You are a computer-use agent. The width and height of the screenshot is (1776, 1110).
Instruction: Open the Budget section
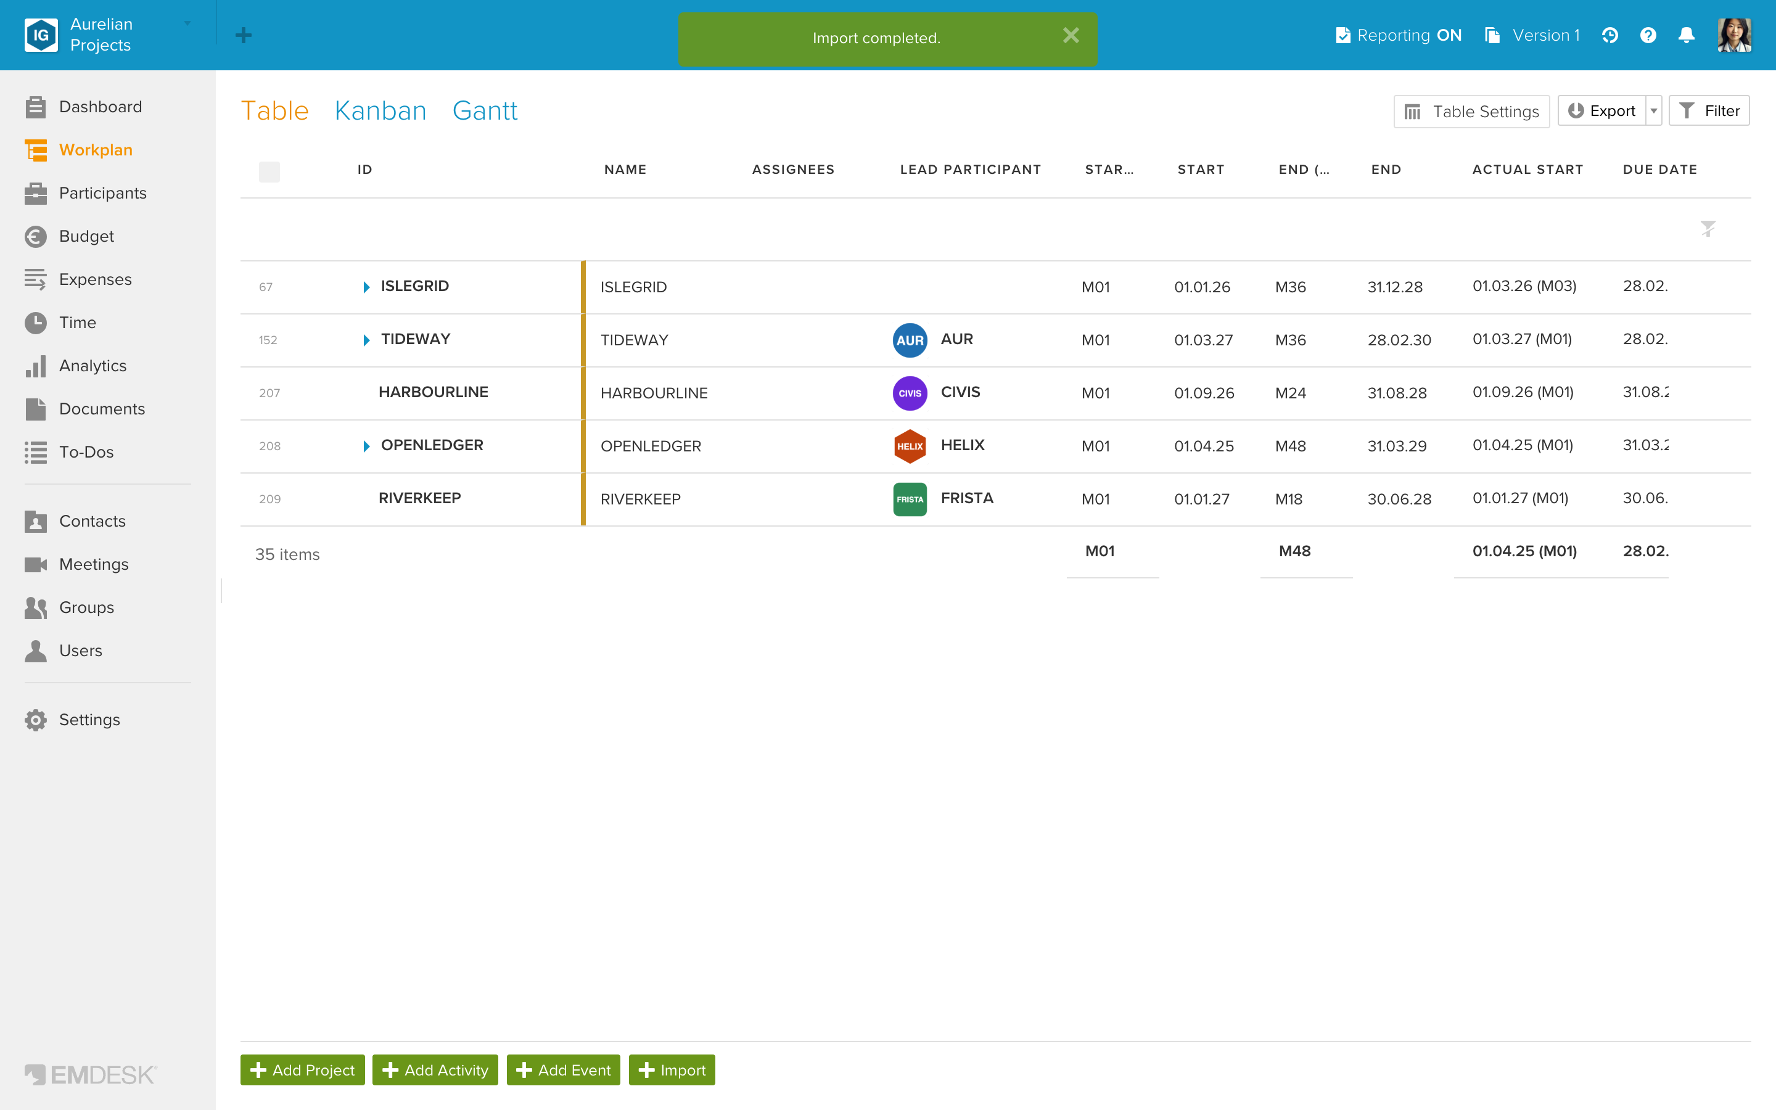[x=69, y=236]
